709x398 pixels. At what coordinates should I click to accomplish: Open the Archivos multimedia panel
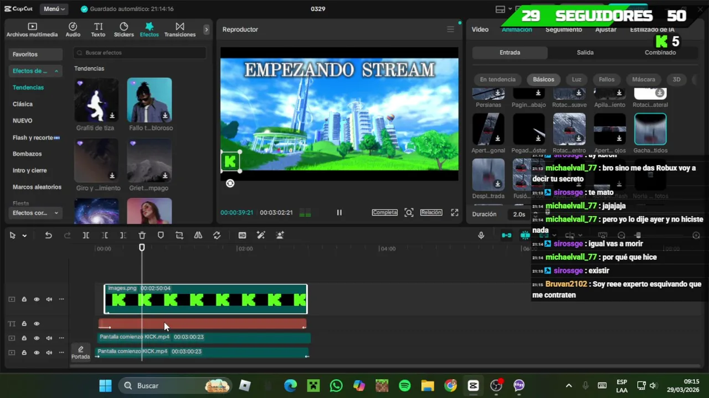32,30
